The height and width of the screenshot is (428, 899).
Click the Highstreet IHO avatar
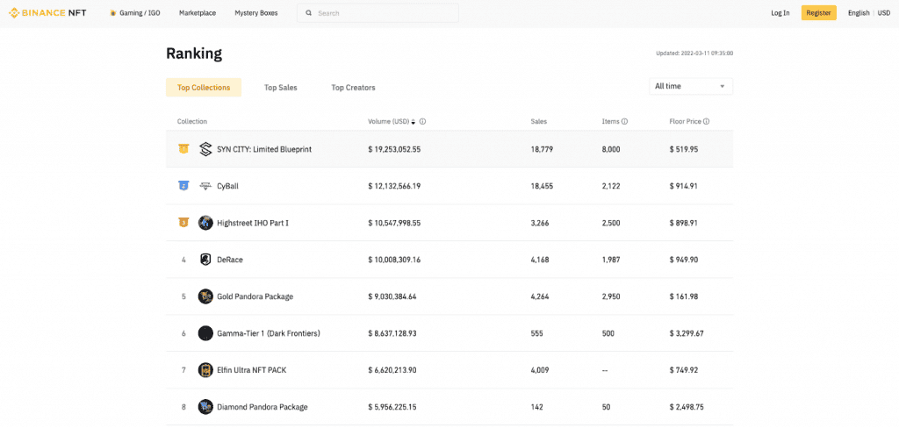pos(205,222)
